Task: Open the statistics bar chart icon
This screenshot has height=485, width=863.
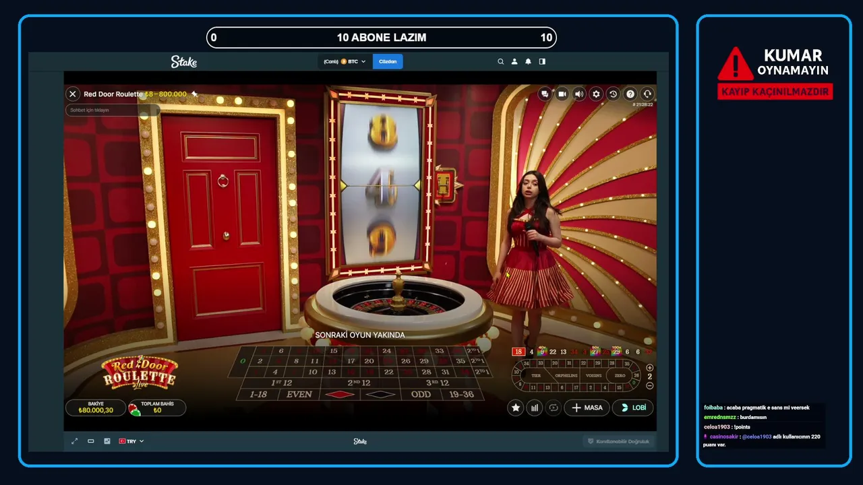Action: coord(535,408)
